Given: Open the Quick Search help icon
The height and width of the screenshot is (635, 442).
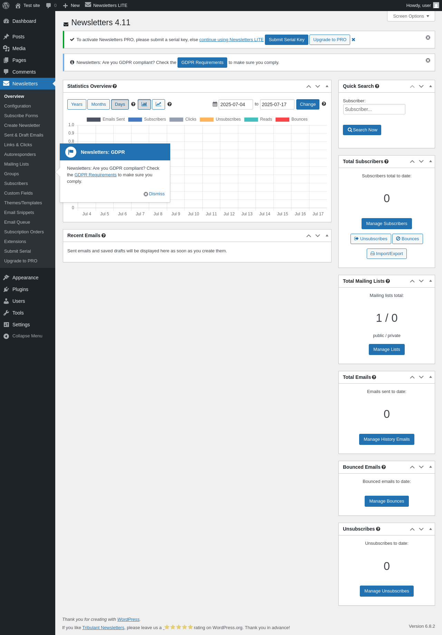Looking at the screenshot, I should pos(377,86).
